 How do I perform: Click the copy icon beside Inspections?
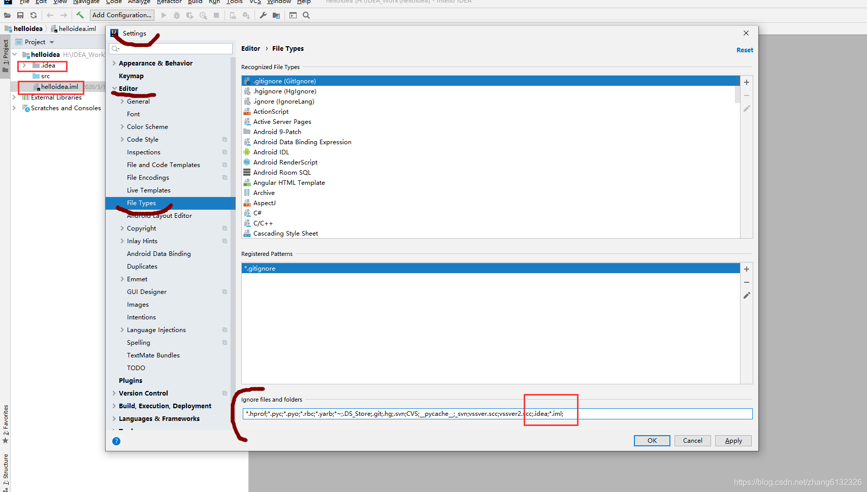click(x=224, y=152)
